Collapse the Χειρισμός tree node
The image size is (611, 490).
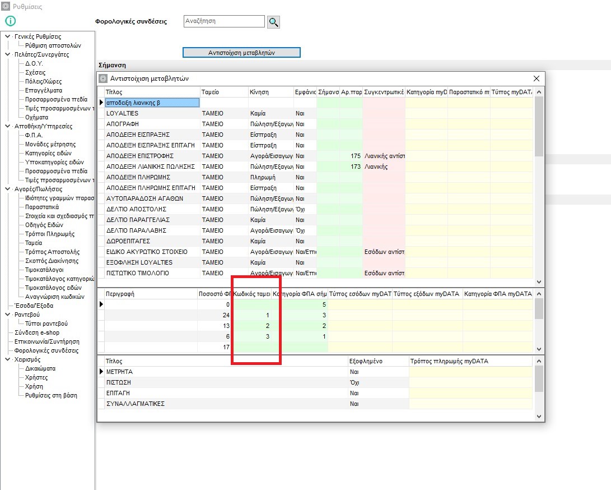(x=7, y=359)
